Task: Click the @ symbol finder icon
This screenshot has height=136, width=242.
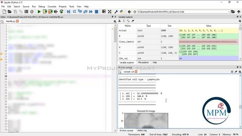Action: point(32,12)
